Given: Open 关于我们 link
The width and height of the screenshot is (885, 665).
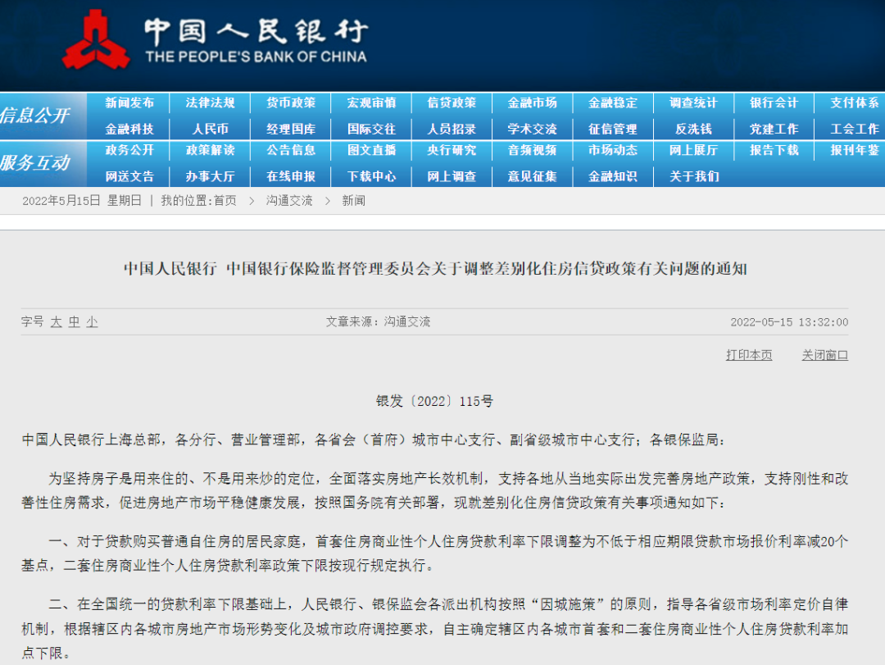Looking at the screenshot, I should point(694,177).
